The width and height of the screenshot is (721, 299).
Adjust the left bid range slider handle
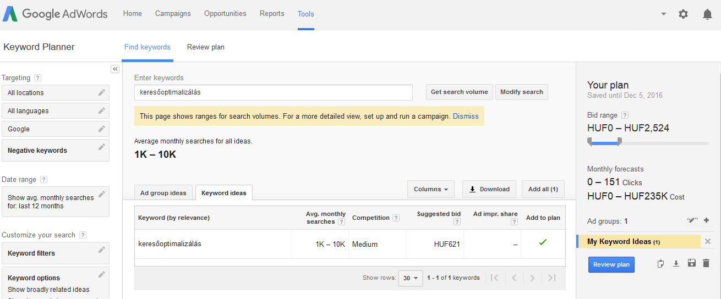pyautogui.click(x=590, y=142)
